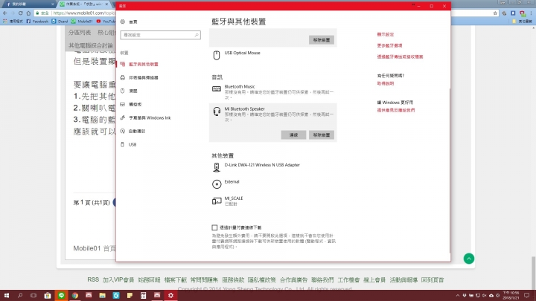
Task: Open Sticky Notes from the taskbar
Action: [x=130, y=296]
